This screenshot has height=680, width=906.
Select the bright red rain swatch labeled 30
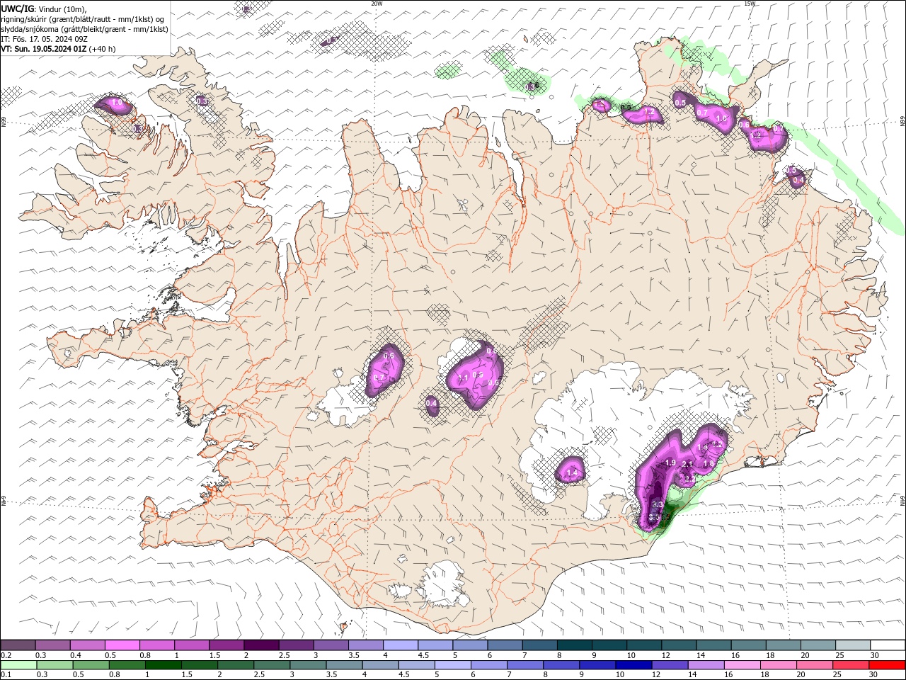[886, 665]
